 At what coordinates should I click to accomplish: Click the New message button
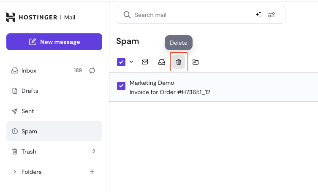click(x=54, y=42)
